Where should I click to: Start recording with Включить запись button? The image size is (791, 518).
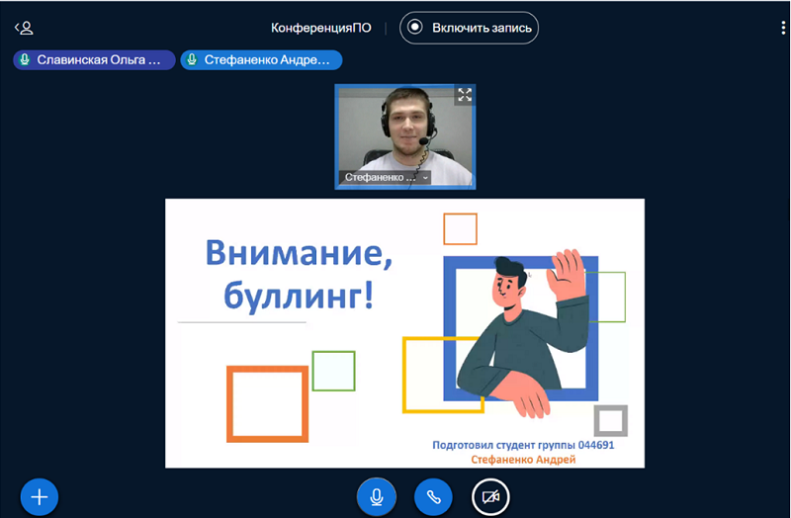469,28
